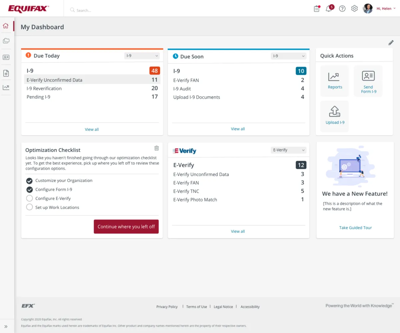Click Continue where you left off button
Image resolution: width=400 pixels, height=333 pixels.
pyautogui.click(x=126, y=227)
